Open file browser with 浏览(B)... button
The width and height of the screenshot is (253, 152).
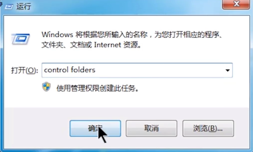click(208, 128)
